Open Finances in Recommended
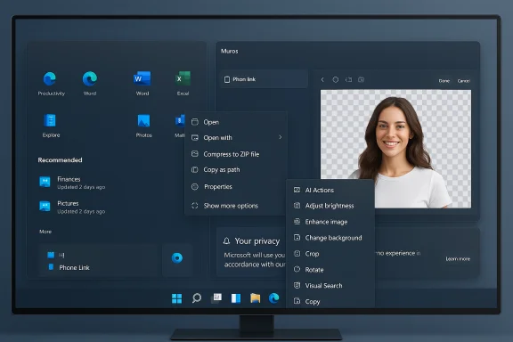The width and height of the screenshot is (513, 342). (x=72, y=183)
